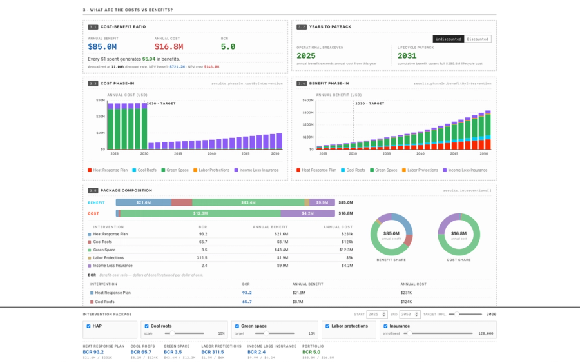Screen dimensions: 580x363
Task: Click BCR 311.5 under Labor Protections summary
Action: pos(213,352)
